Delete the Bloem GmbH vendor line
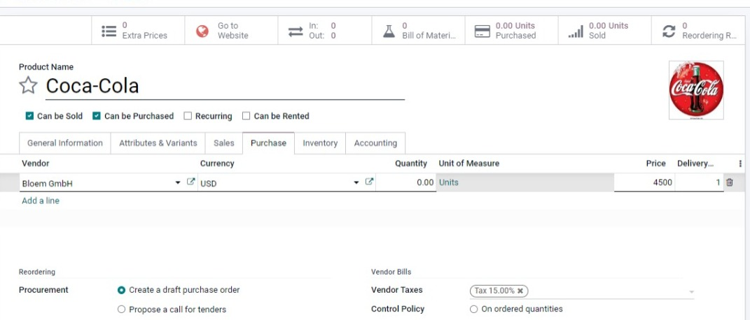 729,182
